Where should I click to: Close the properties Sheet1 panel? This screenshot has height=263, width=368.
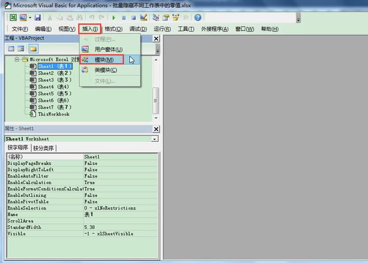[x=156, y=129]
